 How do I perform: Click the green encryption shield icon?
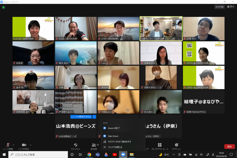click(3, 7)
